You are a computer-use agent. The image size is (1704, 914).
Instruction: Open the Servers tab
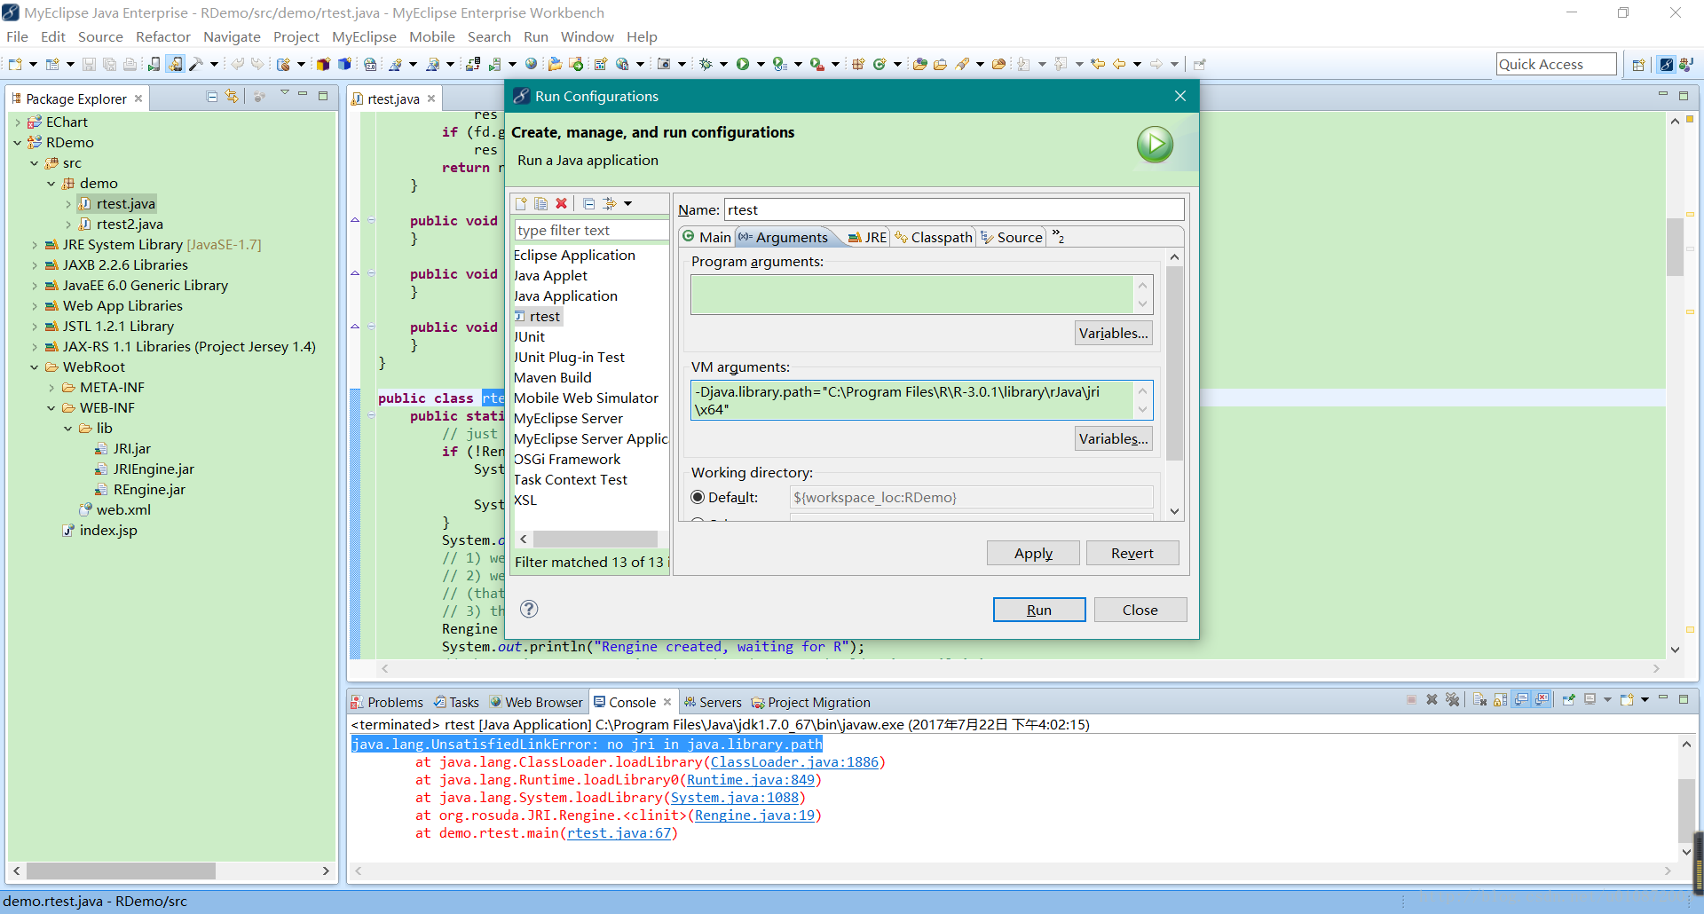tap(713, 702)
